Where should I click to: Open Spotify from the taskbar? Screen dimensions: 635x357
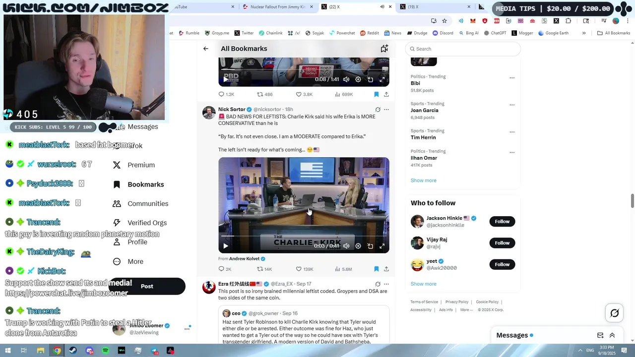(106, 351)
